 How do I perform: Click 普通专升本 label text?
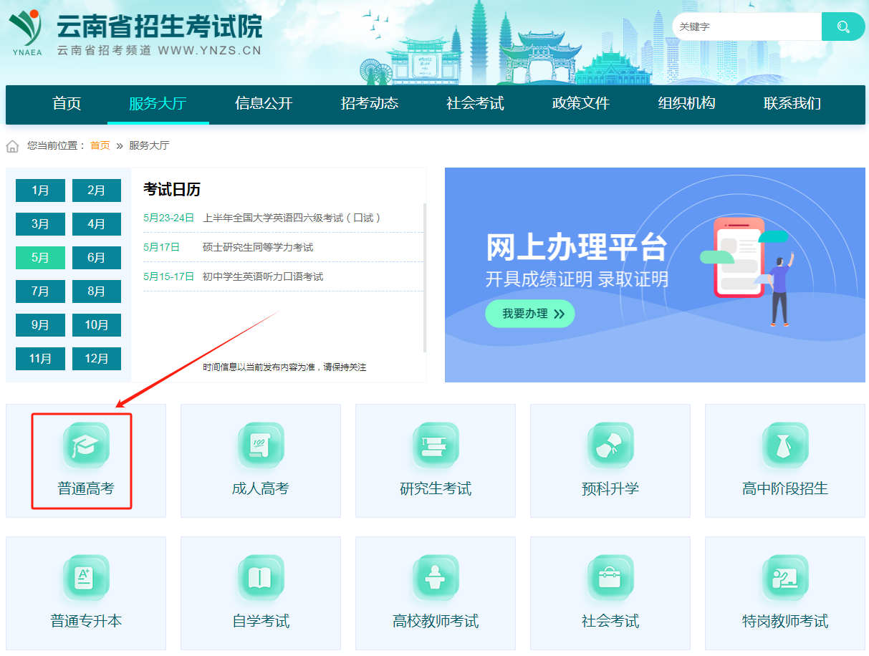[86, 622]
